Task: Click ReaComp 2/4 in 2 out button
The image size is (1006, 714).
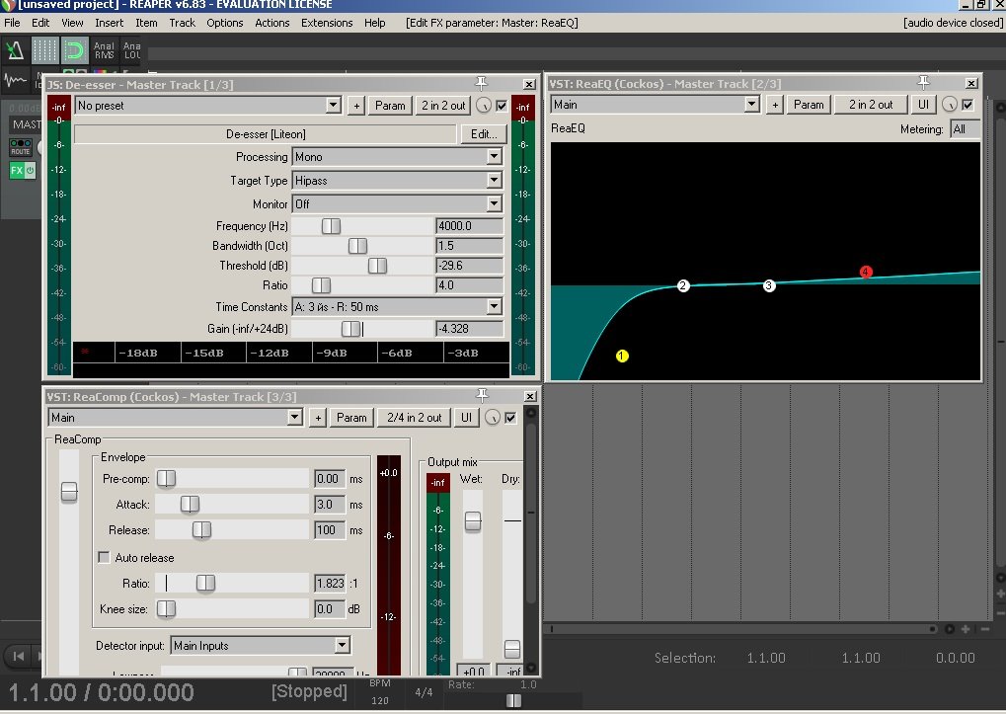Action: 415,418
